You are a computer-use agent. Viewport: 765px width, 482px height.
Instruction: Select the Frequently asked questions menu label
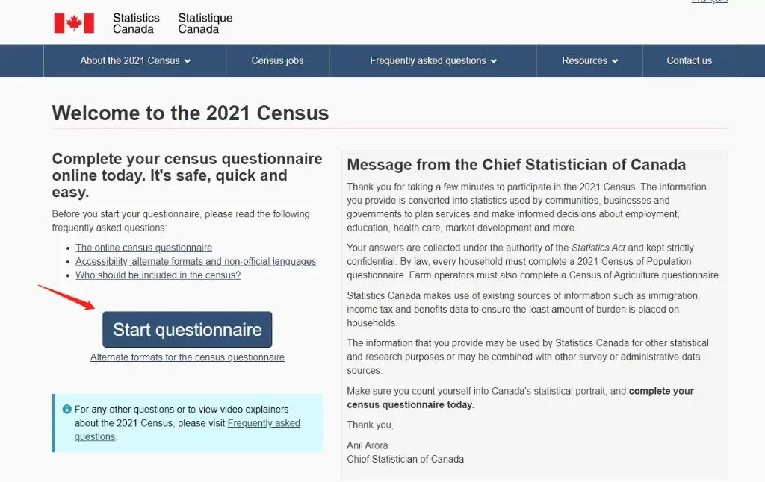(x=428, y=60)
